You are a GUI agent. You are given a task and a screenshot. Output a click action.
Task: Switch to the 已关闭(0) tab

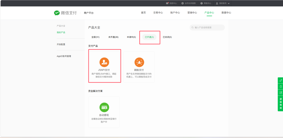[x=167, y=37]
